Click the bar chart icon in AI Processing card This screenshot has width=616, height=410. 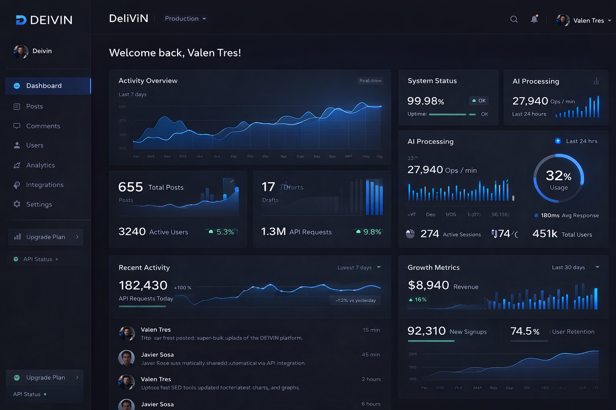[596, 81]
